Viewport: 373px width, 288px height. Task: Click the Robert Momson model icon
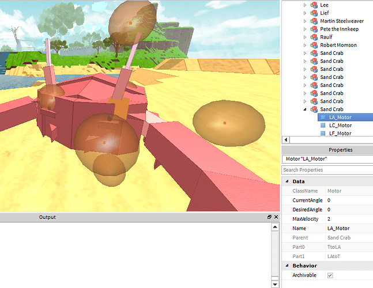(314, 45)
